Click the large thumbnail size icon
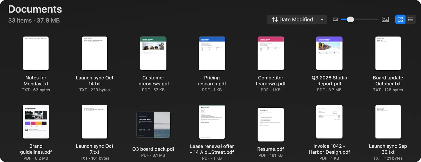Viewport: 421px width, 162px height. tap(385, 19)
